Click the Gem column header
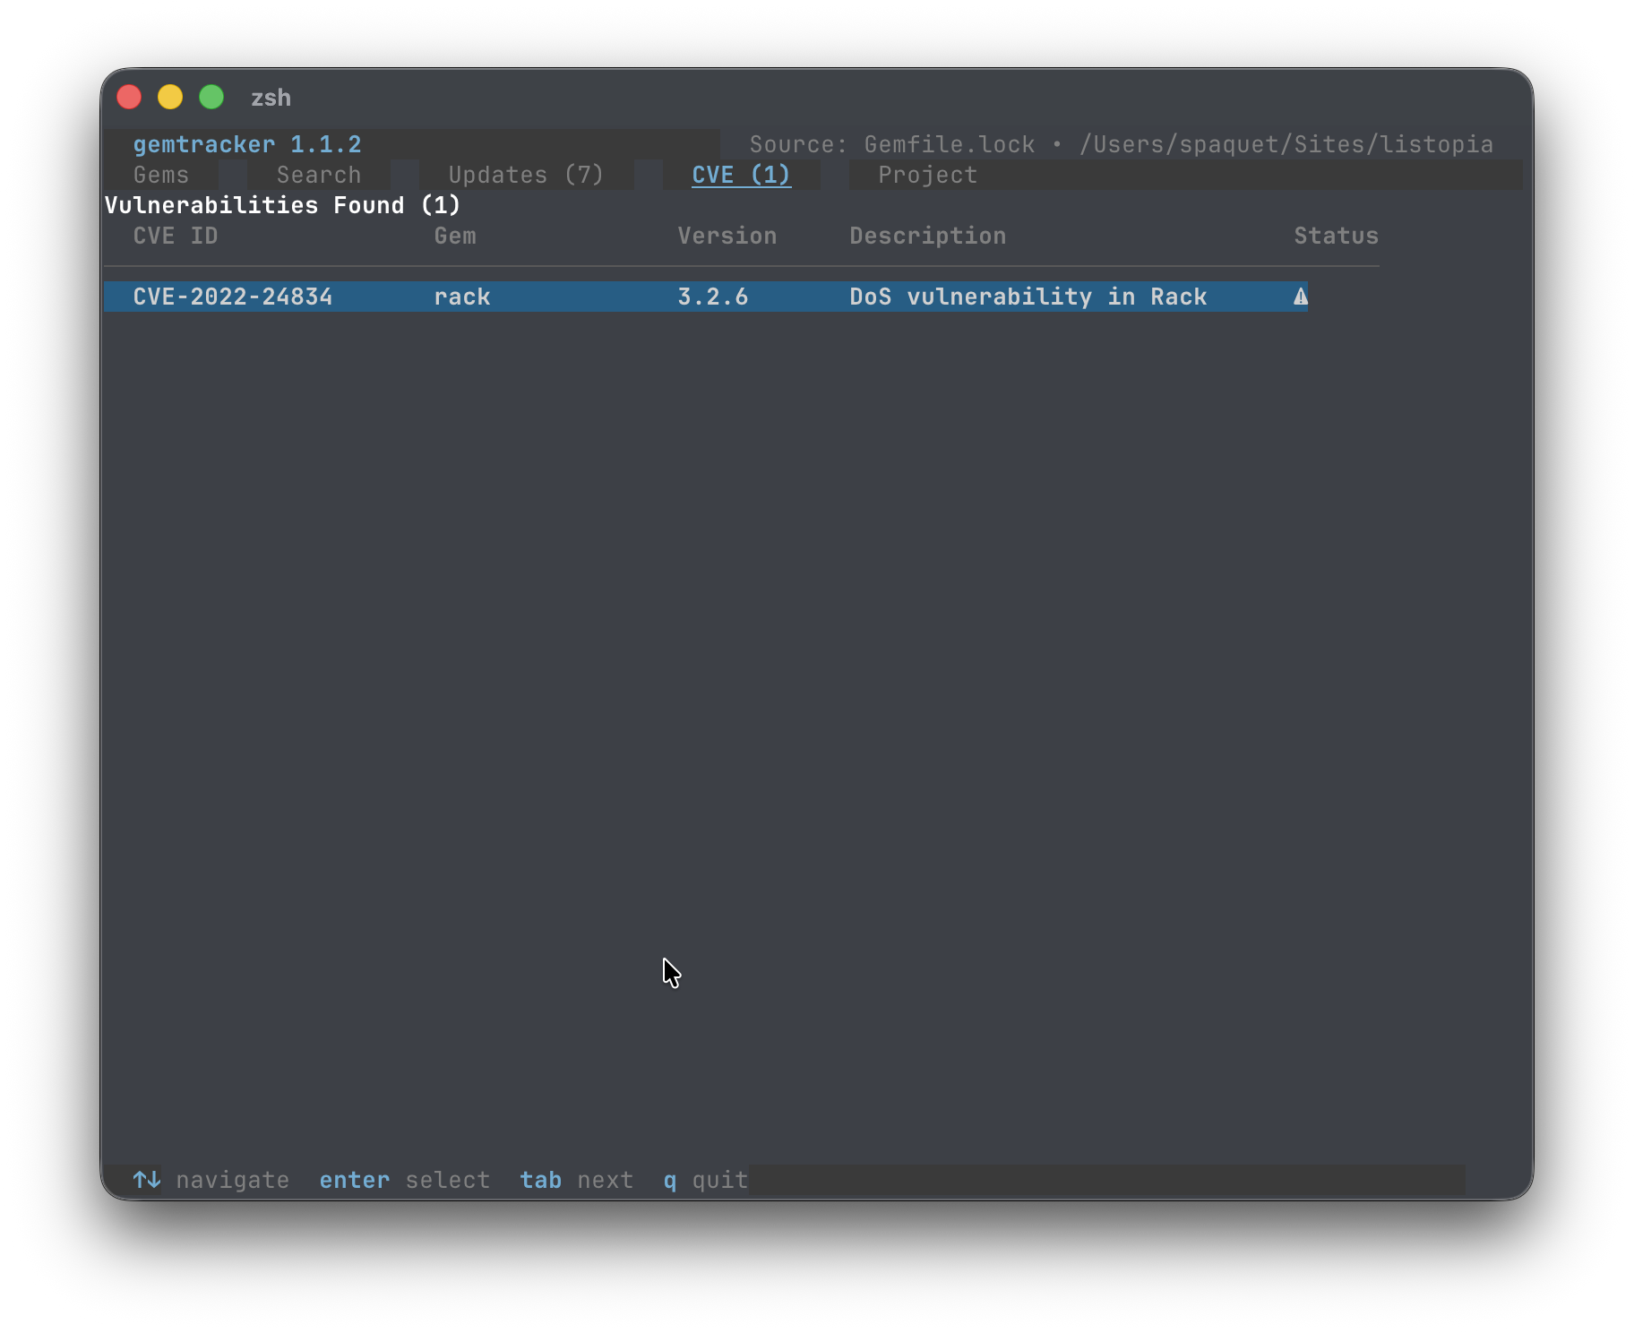Image resolution: width=1634 pixels, height=1333 pixels. [x=455, y=236]
